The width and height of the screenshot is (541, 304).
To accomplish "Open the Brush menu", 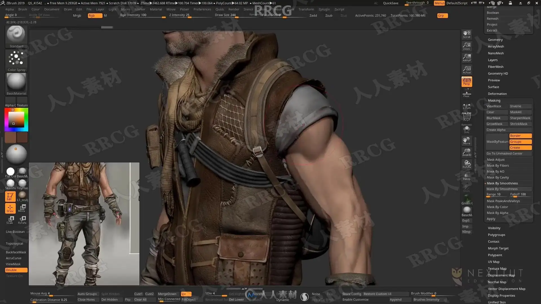I will tap(23, 9).
